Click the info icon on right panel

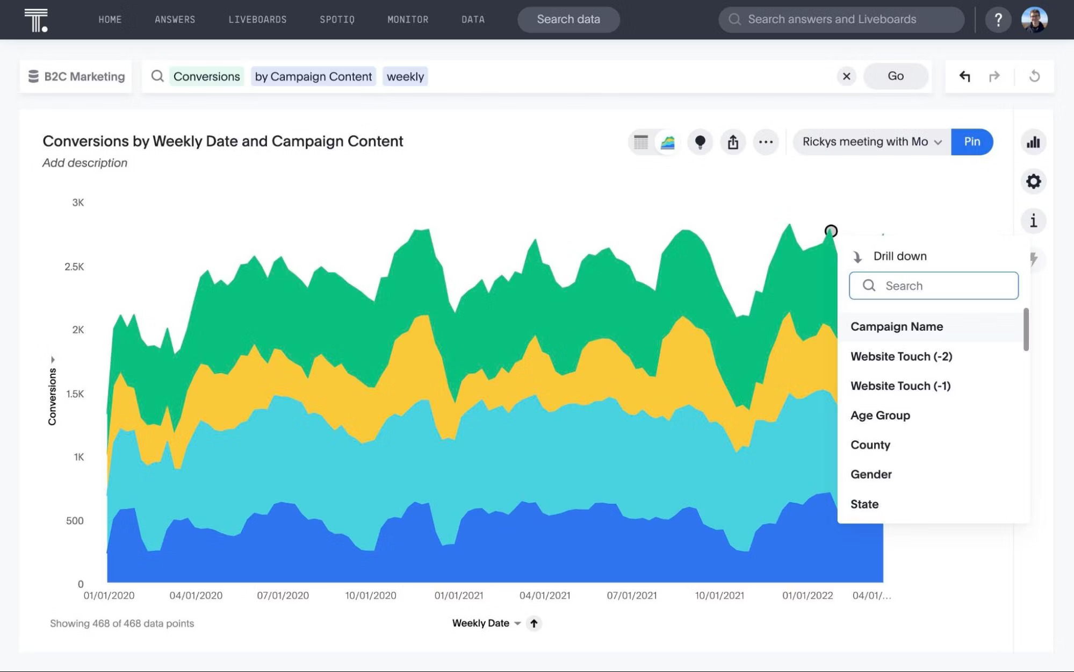(x=1033, y=220)
